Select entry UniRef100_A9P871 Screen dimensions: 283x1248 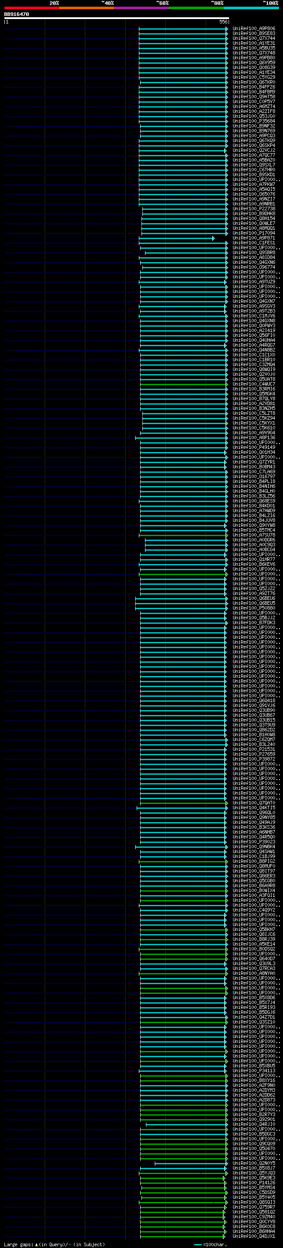click(253, 238)
